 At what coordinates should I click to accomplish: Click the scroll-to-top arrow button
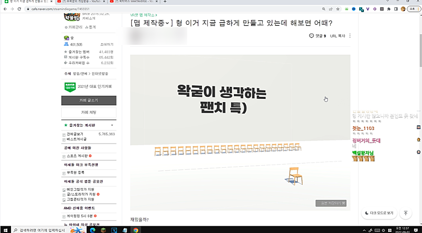click(405, 213)
